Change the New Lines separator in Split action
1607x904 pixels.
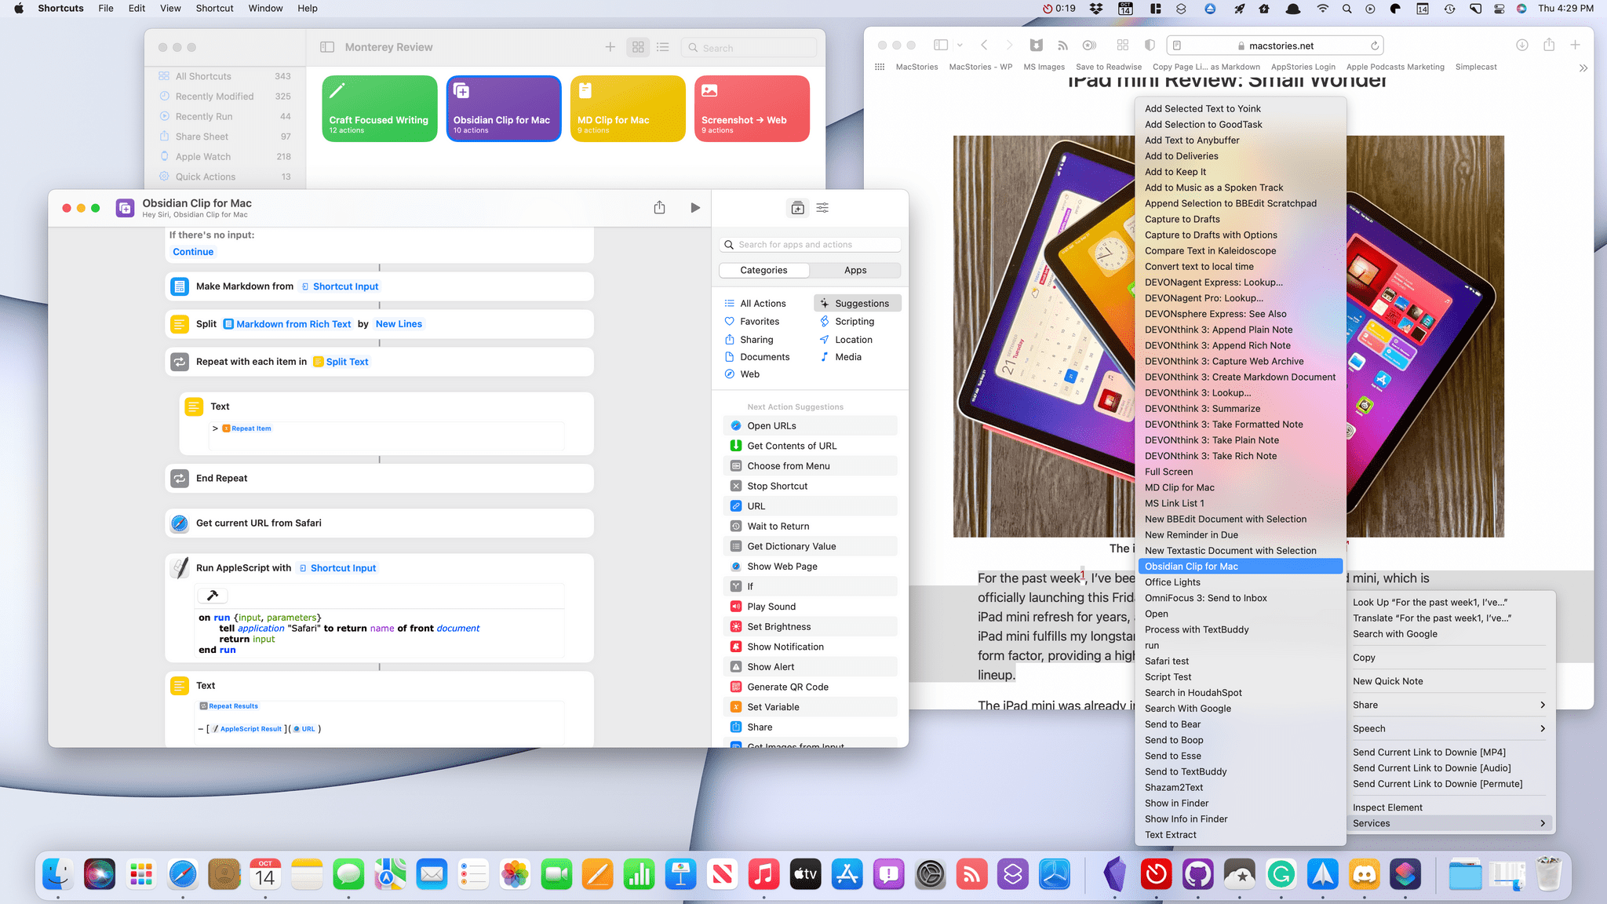(399, 324)
